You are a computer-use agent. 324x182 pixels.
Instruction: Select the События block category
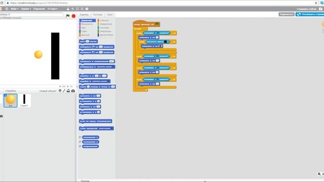coord(104,20)
